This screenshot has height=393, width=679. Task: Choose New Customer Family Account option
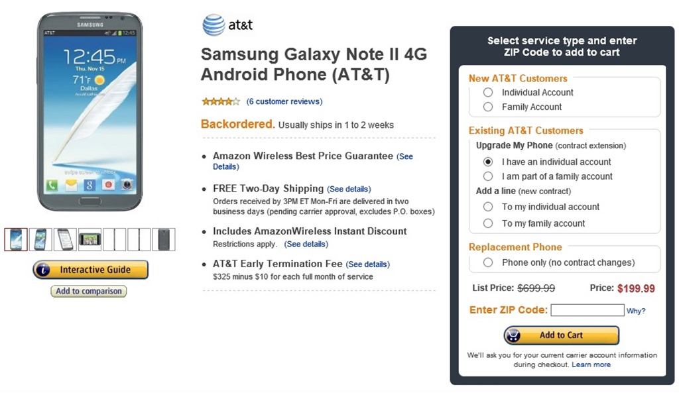488,107
